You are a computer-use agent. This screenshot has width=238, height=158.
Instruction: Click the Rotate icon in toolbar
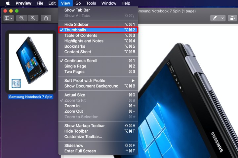232,18
